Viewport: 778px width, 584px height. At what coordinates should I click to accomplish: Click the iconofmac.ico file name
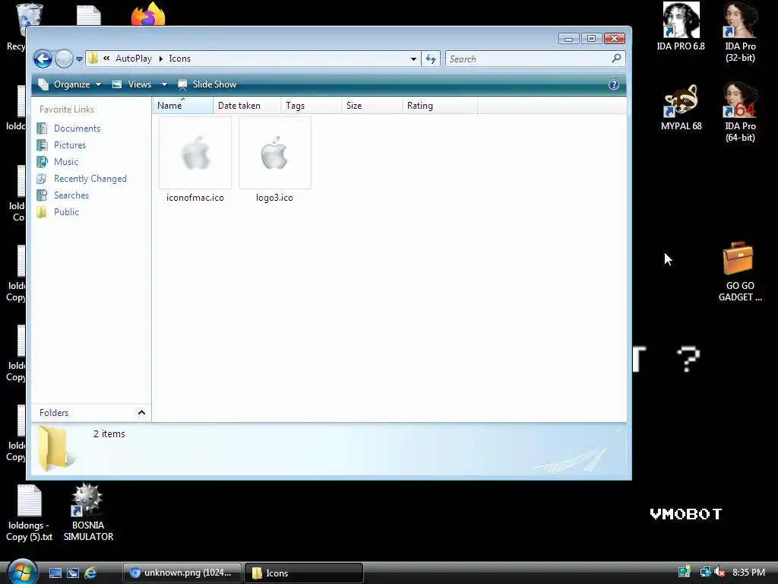pos(195,198)
